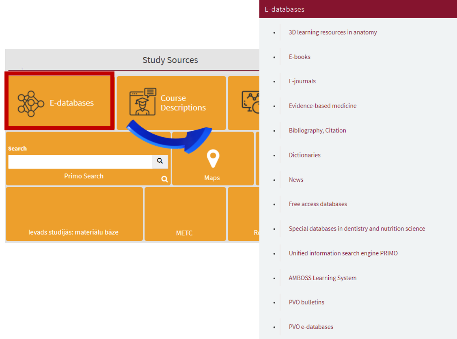Image resolution: width=457 pixels, height=339 pixels.
Task: Open the Dictionaries link
Action: pyautogui.click(x=304, y=155)
